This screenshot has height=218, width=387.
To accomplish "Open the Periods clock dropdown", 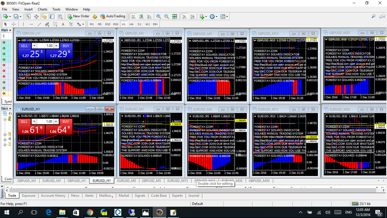I will [217, 16].
